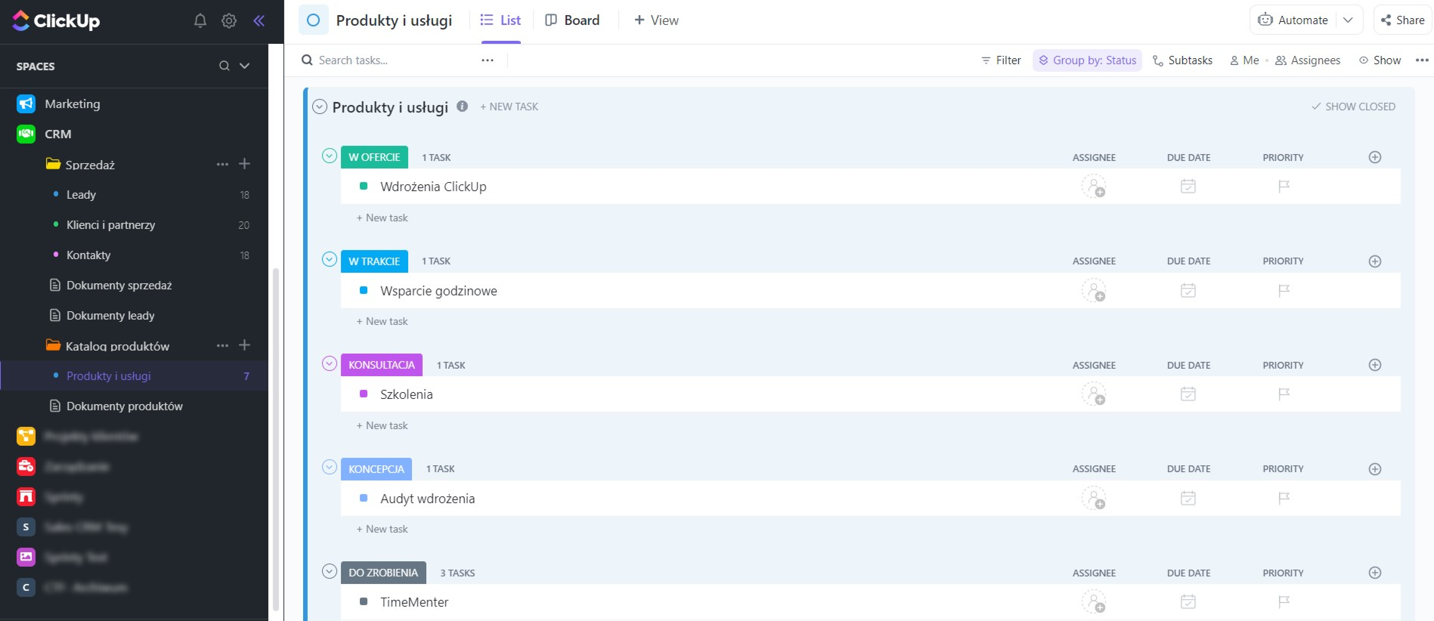Screen dimensions: 1434x621
Task: Change status square of Wsparcie godzinowe
Action: tap(364, 290)
